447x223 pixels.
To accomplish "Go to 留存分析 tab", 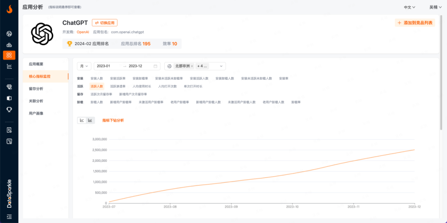I will [x=36, y=89].
